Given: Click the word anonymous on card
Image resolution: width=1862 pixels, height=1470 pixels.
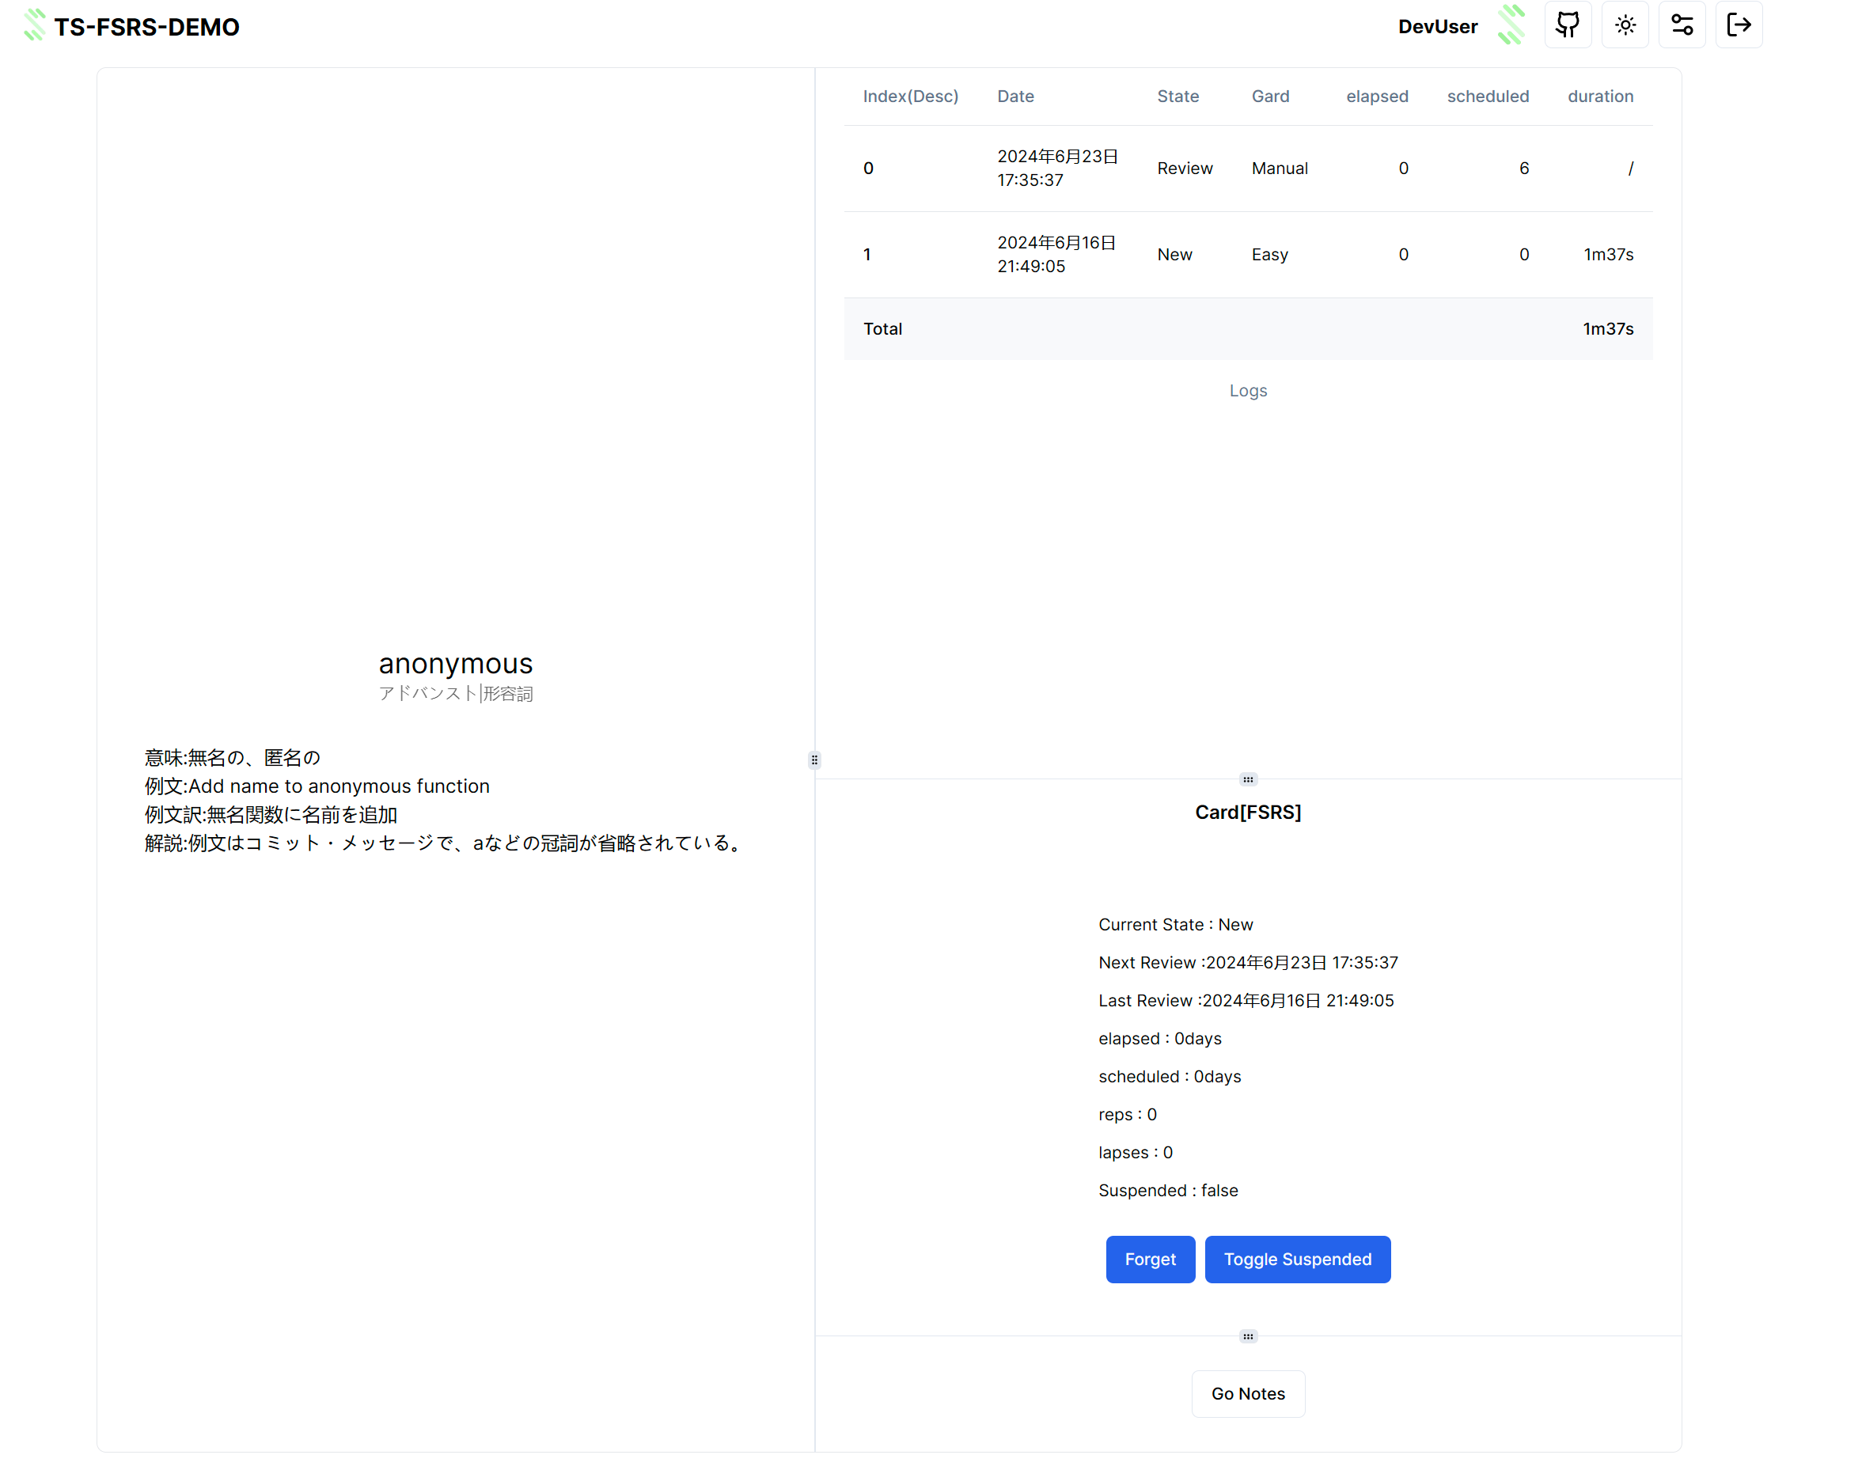Looking at the screenshot, I should 455,664.
